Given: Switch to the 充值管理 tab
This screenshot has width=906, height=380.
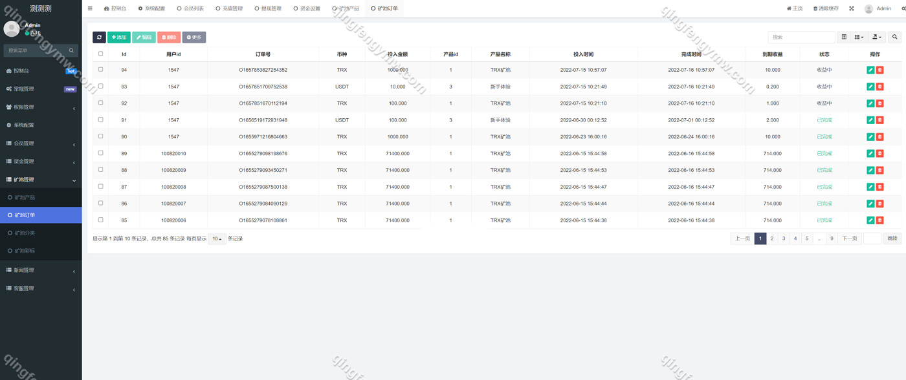Looking at the screenshot, I should (x=229, y=8).
